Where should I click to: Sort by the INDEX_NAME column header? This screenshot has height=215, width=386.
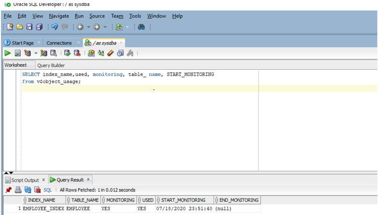pyautogui.click(x=44, y=200)
